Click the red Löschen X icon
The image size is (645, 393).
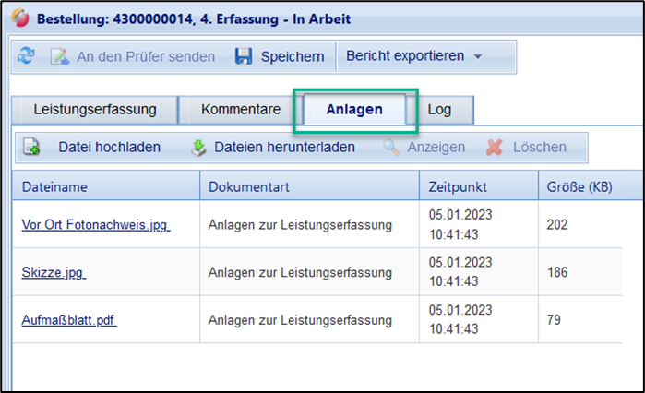[x=496, y=147]
